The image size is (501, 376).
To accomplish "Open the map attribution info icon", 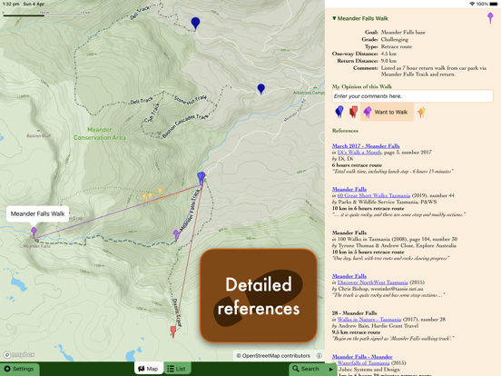I will (319, 355).
